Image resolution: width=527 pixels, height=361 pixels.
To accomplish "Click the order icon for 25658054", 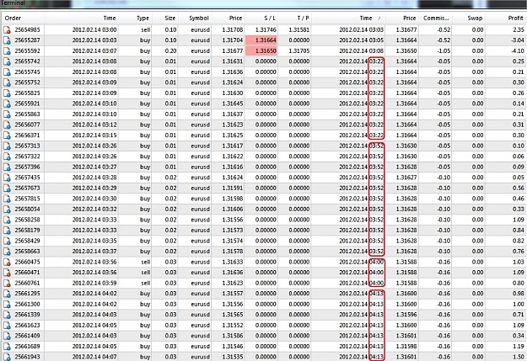I will [x=7, y=210].
